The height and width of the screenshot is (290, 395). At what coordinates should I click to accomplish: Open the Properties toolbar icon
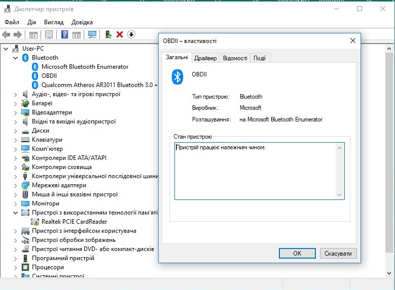click(49, 34)
